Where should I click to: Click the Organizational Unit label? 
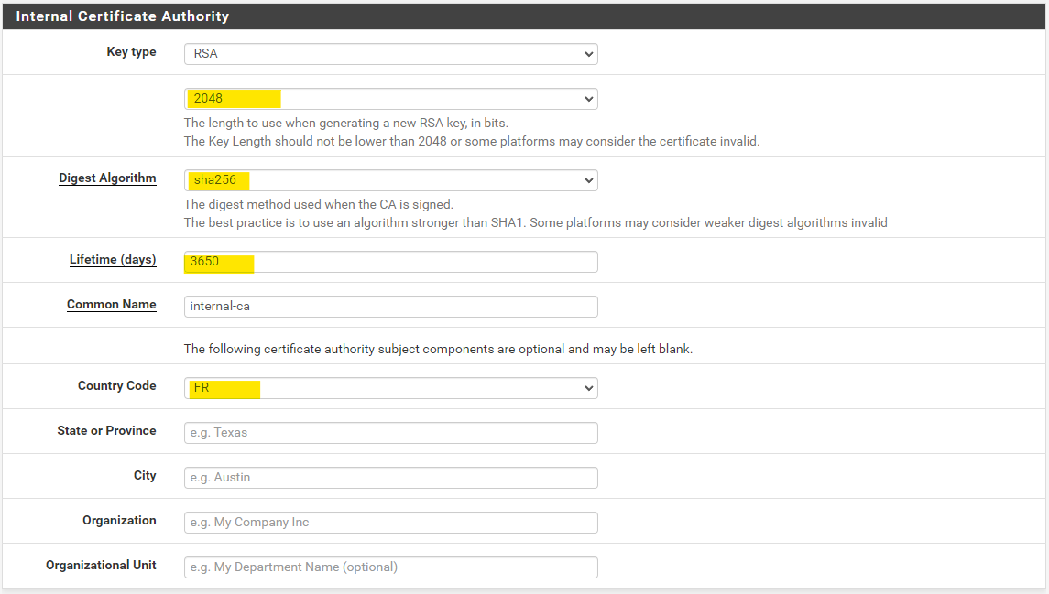coord(101,566)
